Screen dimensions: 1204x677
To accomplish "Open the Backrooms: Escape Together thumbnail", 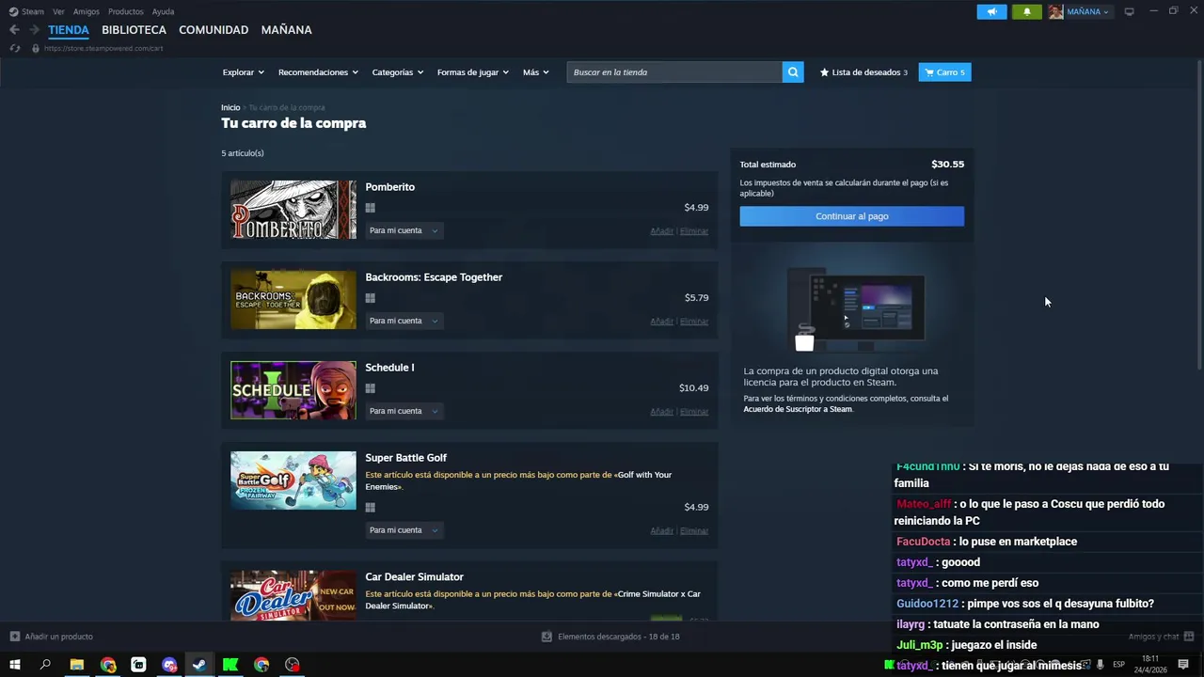I will pos(293,300).
